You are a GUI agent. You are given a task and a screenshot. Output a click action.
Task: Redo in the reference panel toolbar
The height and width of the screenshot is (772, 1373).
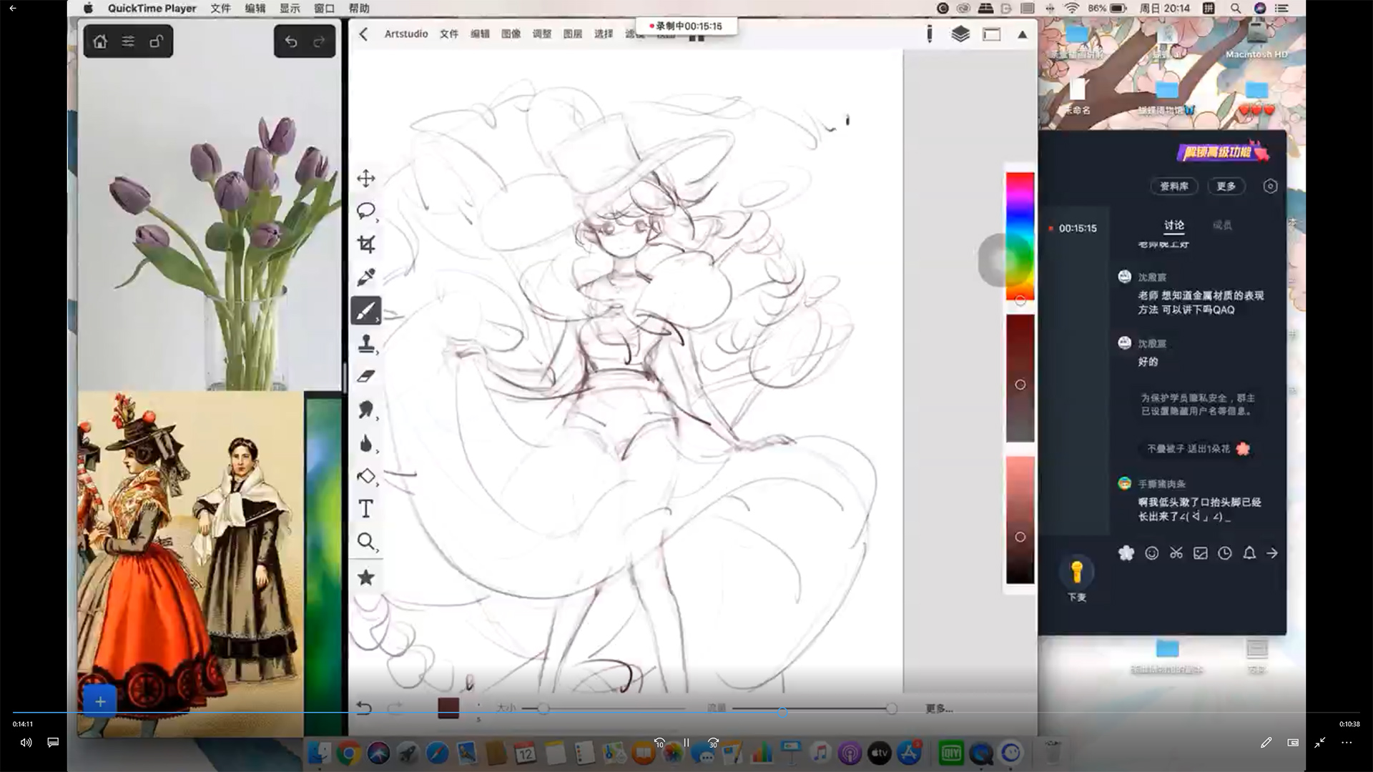[x=319, y=41]
